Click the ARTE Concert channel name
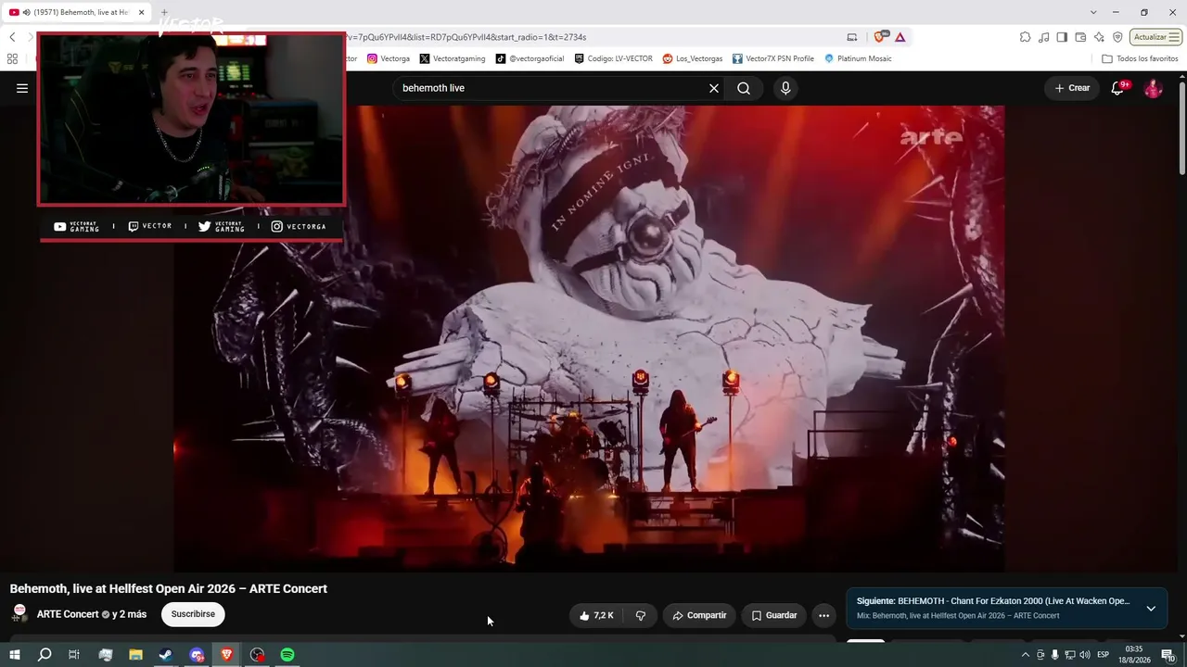This screenshot has height=667, width=1187. point(67,614)
